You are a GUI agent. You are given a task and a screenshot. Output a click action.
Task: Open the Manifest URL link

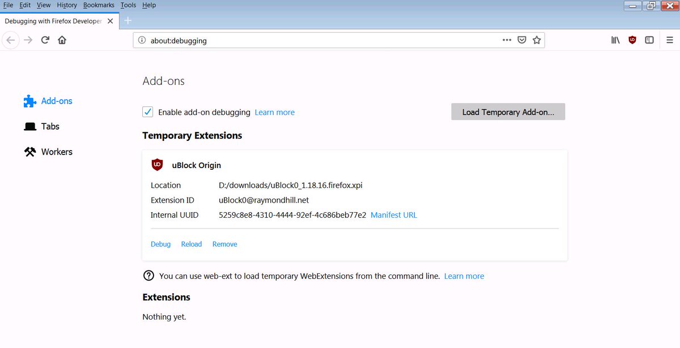click(394, 215)
